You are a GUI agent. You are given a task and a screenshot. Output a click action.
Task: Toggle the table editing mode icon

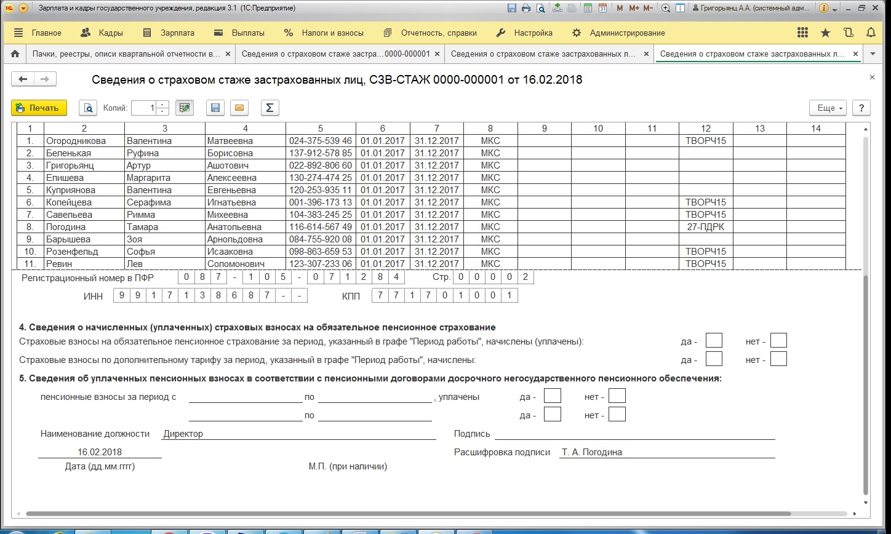coord(184,108)
